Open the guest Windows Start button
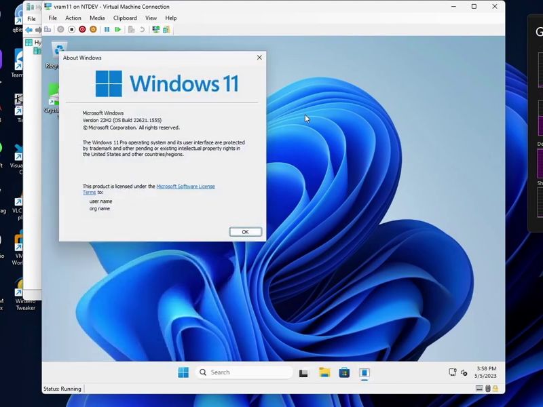This screenshot has width=543, height=407. pyautogui.click(x=183, y=372)
